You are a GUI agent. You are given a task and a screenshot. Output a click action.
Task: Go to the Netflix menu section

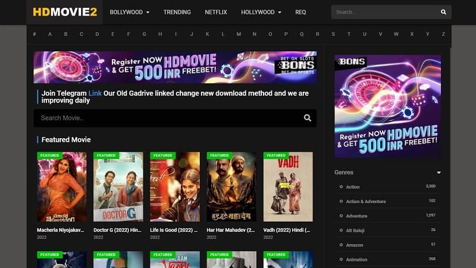coord(216,12)
